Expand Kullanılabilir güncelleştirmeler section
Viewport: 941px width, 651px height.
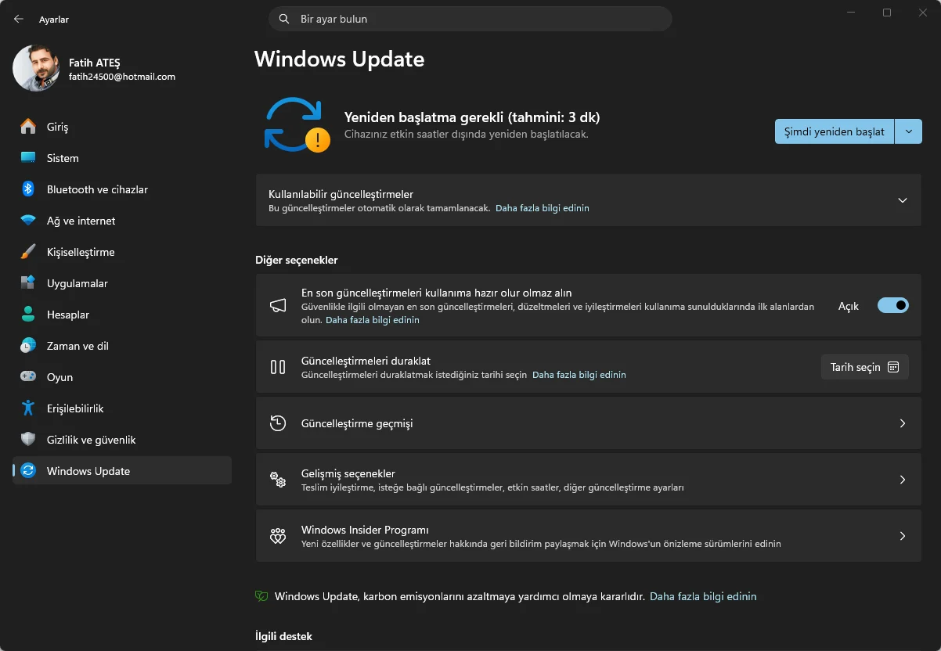tap(903, 200)
